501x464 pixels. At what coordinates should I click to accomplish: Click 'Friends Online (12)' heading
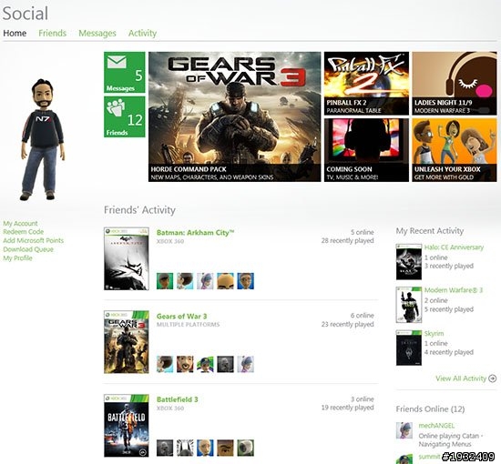(430, 409)
